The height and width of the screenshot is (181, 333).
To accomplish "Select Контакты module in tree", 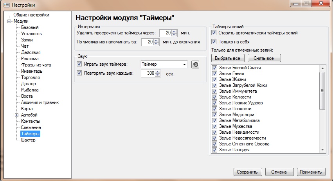I will pyautogui.click(x=31, y=121).
